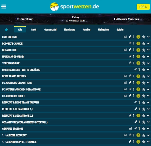The height and width of the screenshot is (146, 151).
Task: Favorite the Endergebnis market star
Action: coord(144,37)
